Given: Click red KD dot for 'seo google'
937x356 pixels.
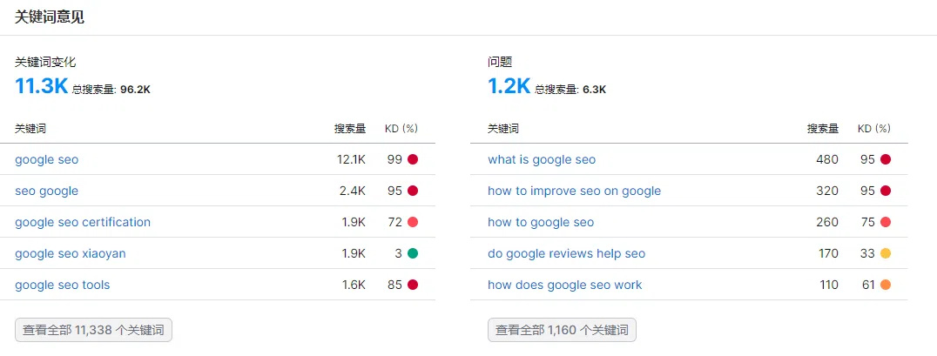Looking at the screenshot, I should [x=412, y=191].
